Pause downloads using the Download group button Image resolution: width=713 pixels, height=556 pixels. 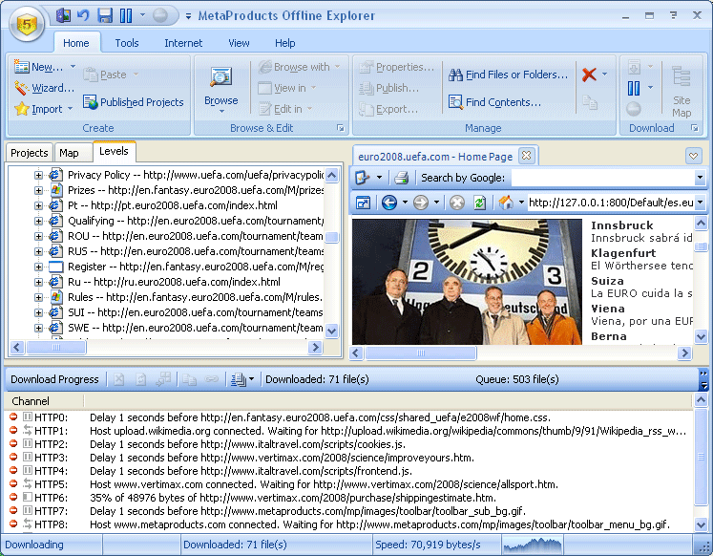634,88
